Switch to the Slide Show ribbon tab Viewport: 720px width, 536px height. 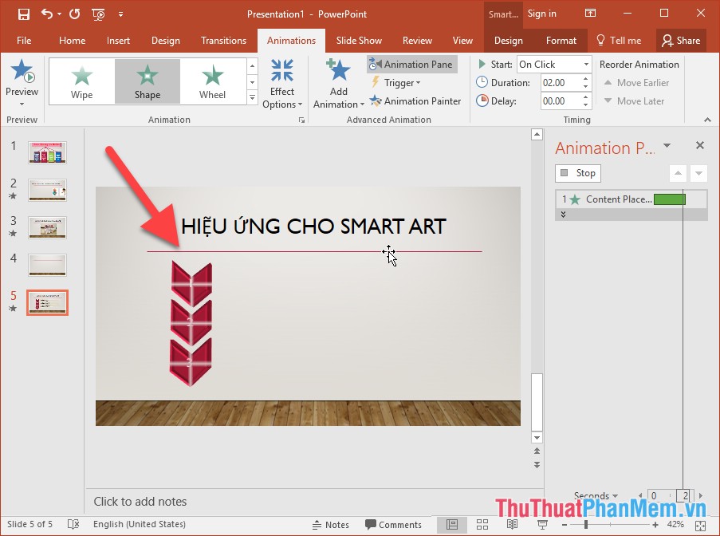point(359,40)
